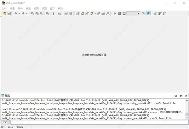The height and width of the screenshot is (129, 189).
Task: Click first icon of rightmost toolbar group
Action: coord(155,13)
